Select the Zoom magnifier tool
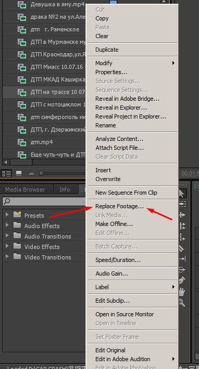 [182, 303]
